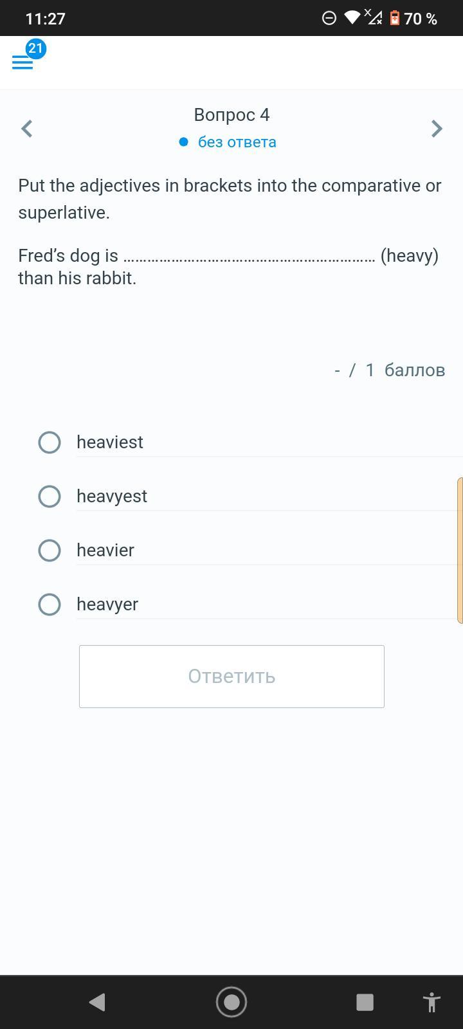
Task: Open the hamburger menu with badge 21
Action: (23, 62)
